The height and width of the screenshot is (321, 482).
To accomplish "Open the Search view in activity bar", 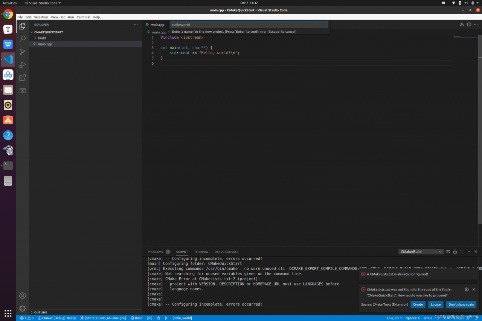I will (23, 39).
